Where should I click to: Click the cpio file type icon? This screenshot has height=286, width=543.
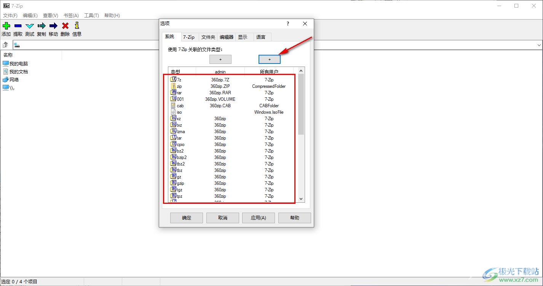coord(174,144)
